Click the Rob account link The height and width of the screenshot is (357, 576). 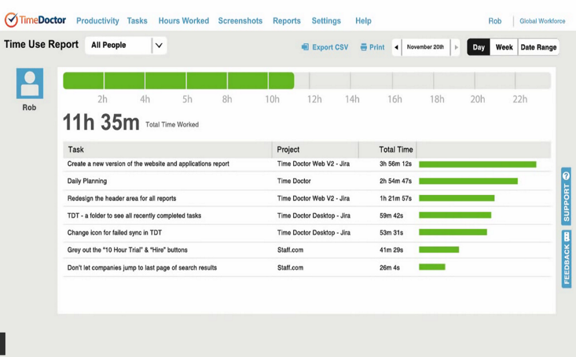495,21
